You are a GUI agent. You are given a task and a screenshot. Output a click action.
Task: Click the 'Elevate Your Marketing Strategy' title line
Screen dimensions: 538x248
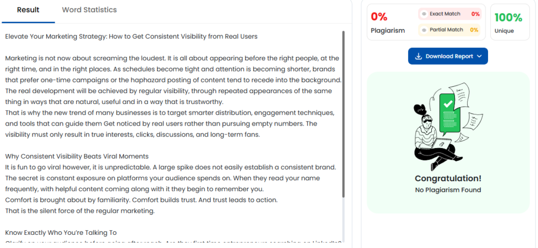click(131, 36)
